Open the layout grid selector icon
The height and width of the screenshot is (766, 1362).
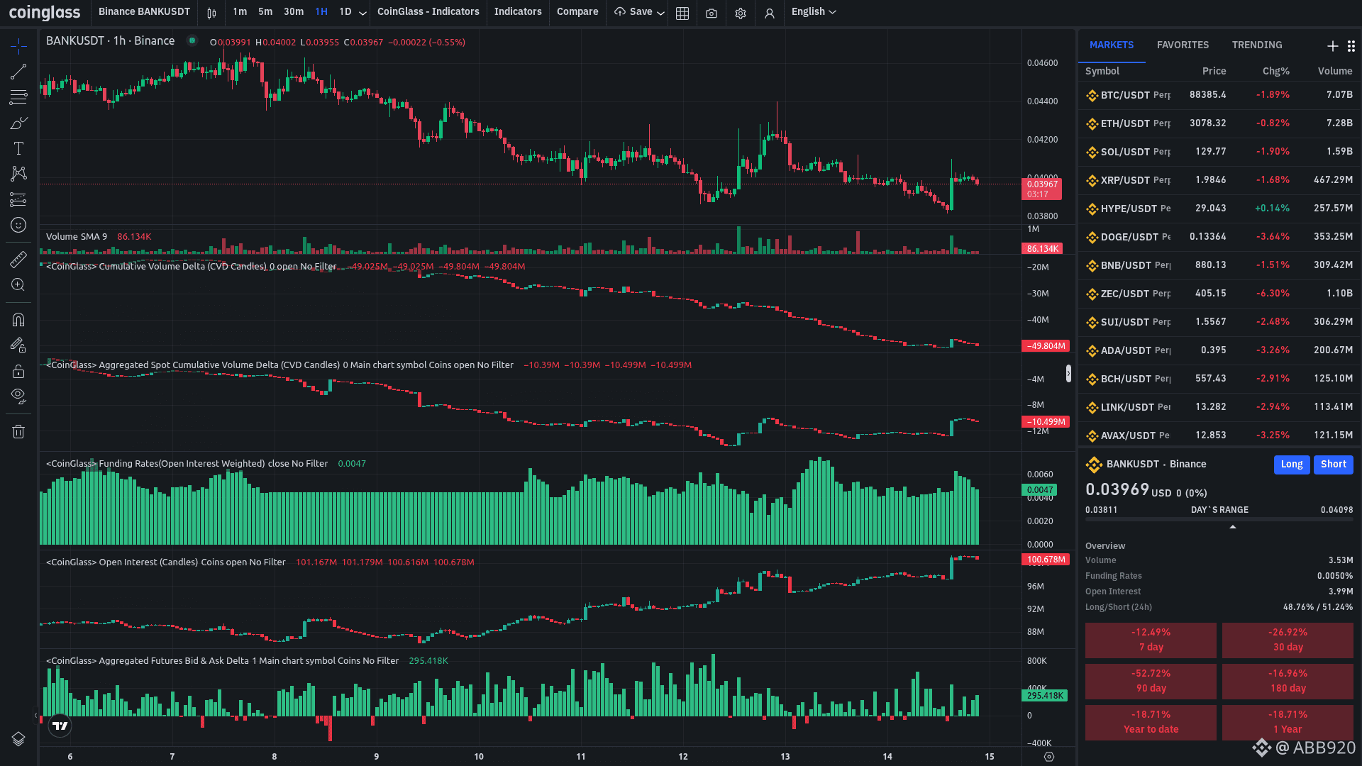coord(682,13)
